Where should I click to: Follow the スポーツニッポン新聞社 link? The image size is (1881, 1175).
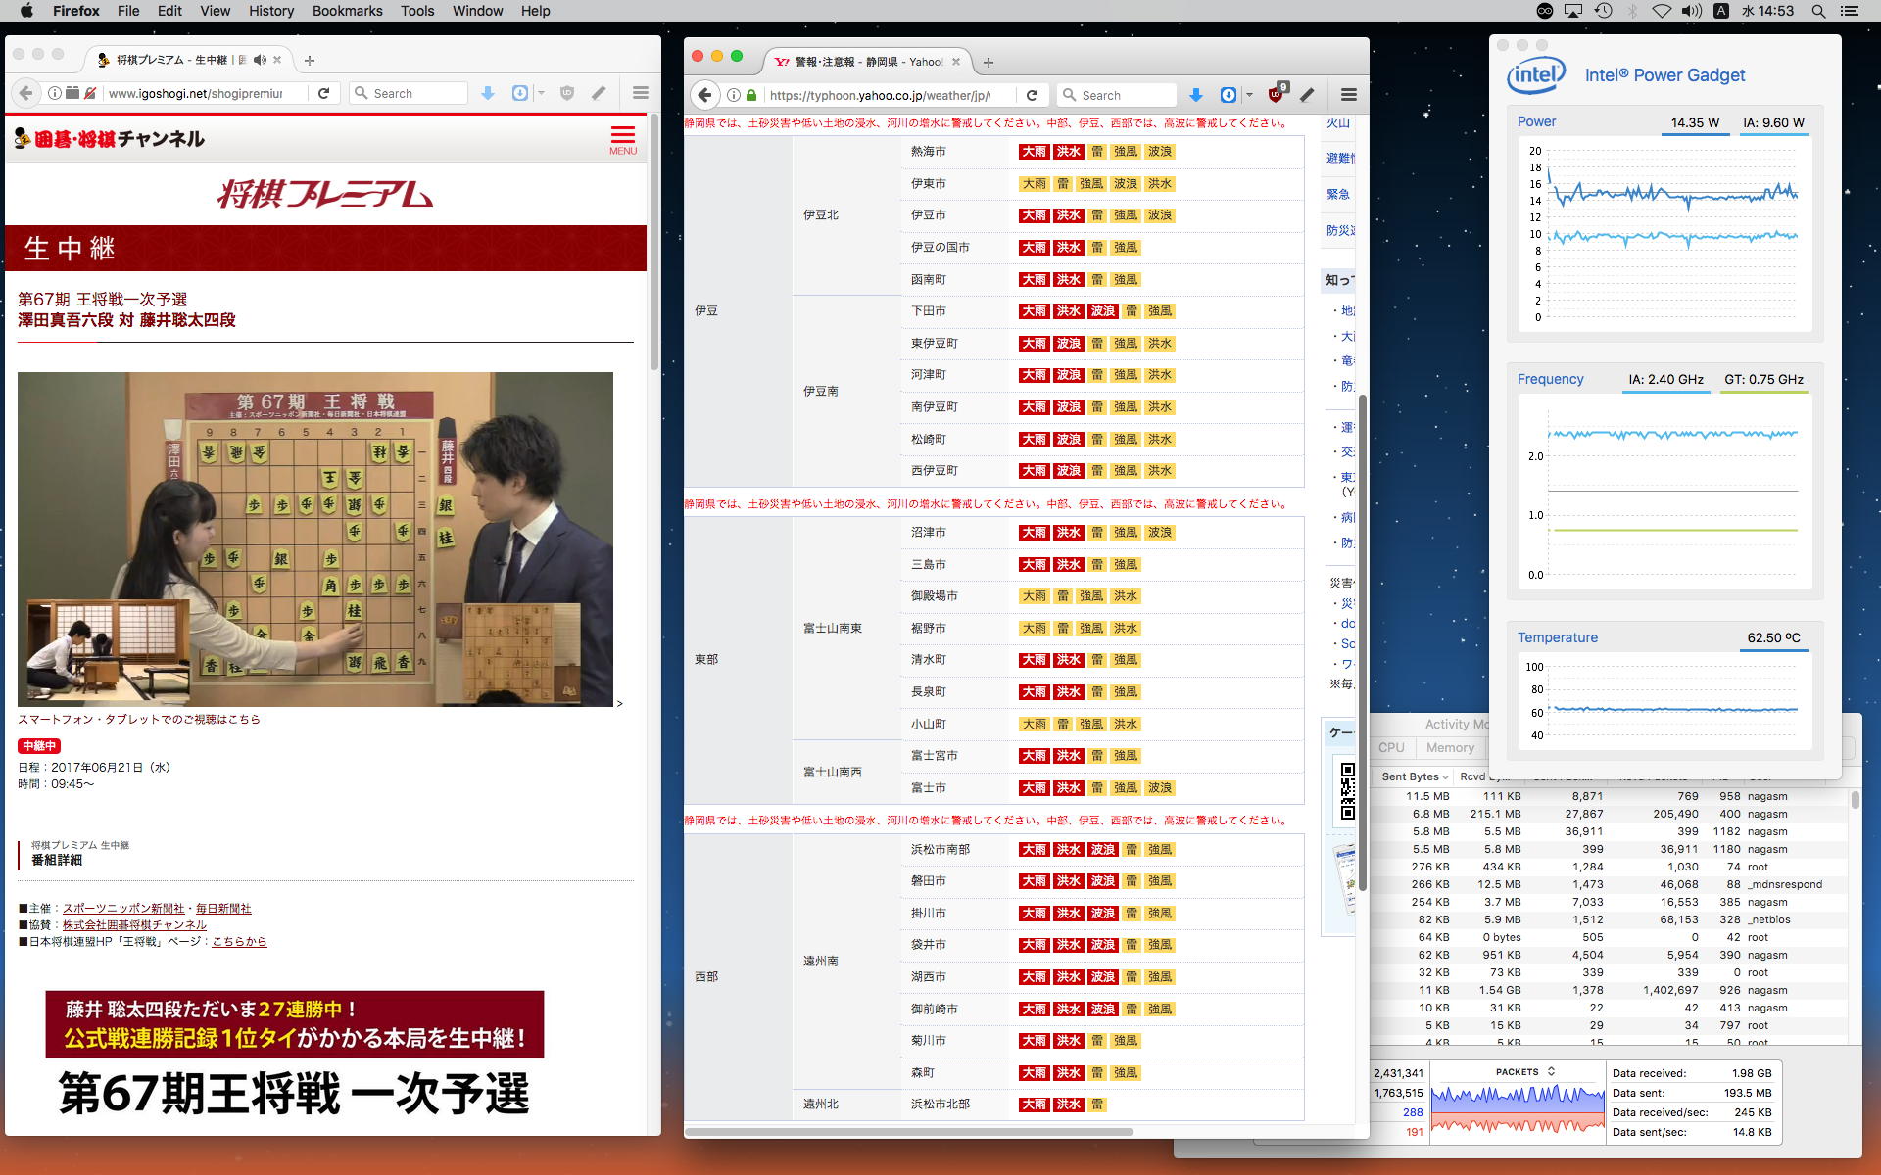123,909
